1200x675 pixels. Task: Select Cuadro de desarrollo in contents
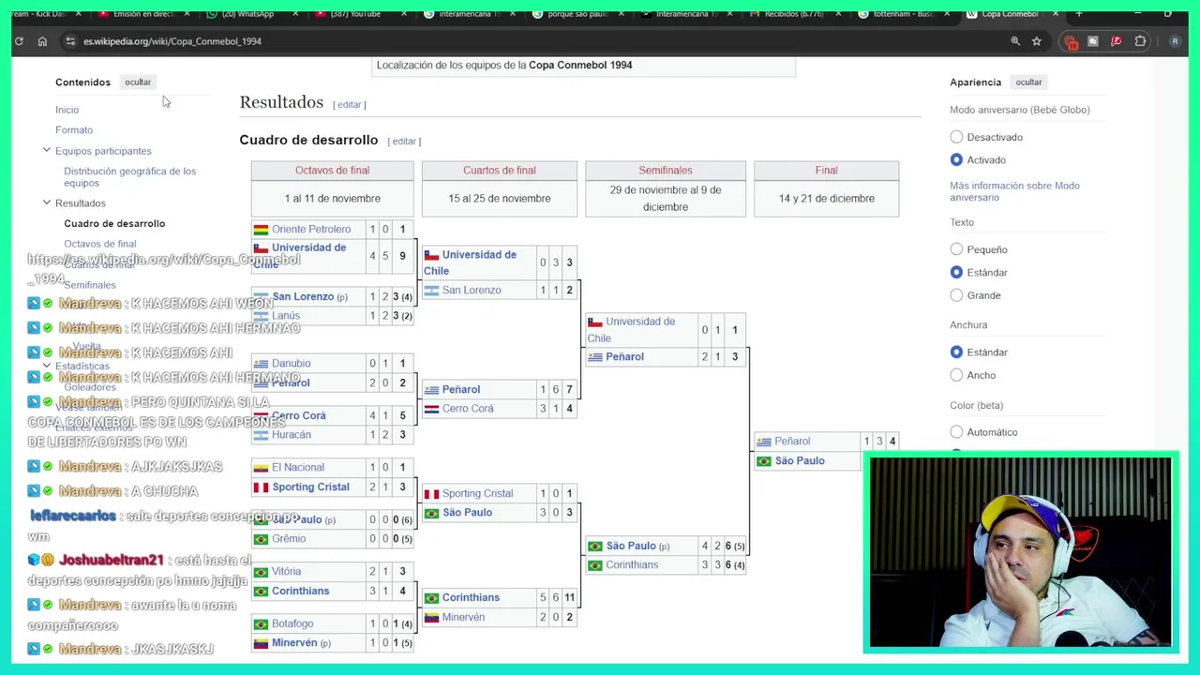114,224
